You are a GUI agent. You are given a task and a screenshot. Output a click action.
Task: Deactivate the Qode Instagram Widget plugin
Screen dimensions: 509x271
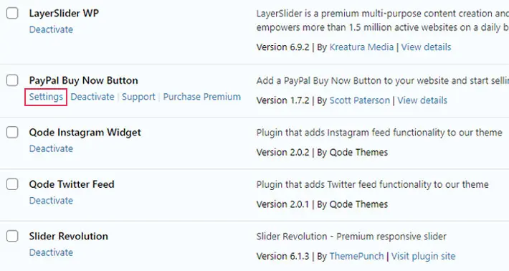(51, 148)
